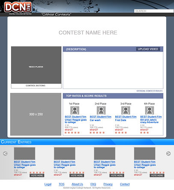
Task: Click VOTE HERE on the first entry
Action: [37, 175]
